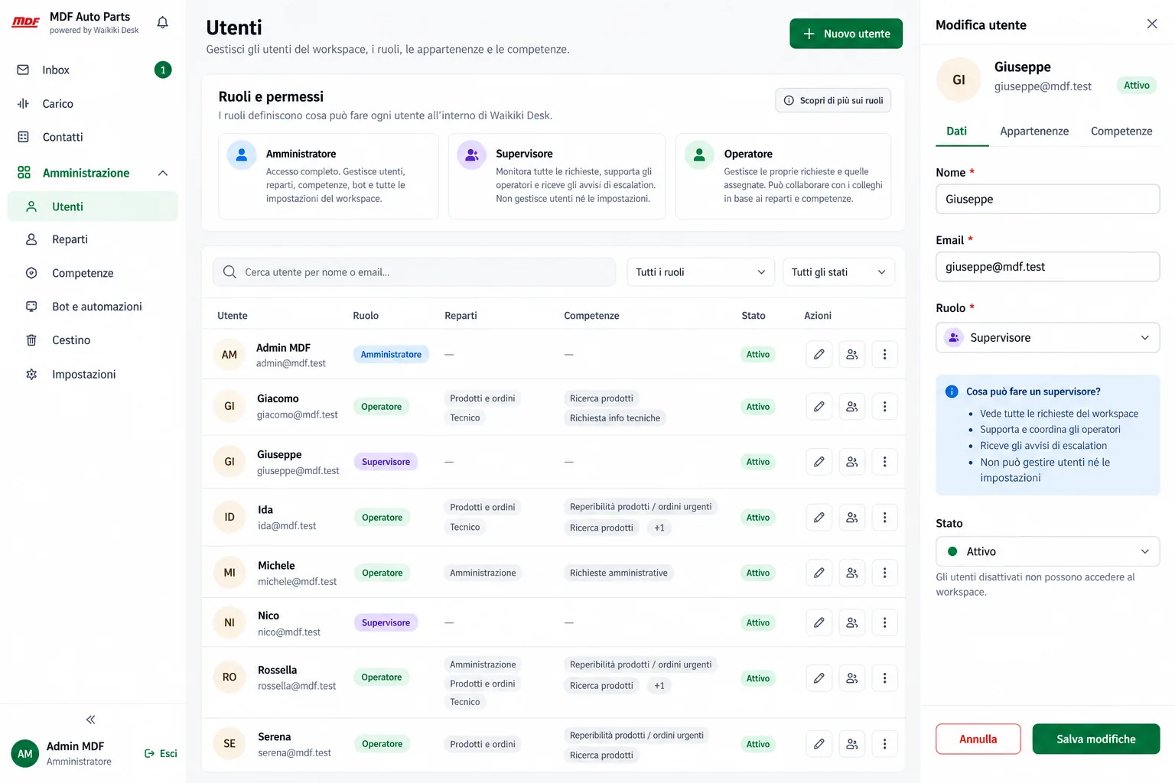The width and height of the screenshot is (1175, 783).
Task: Open Competenze in sidebar
Action: (x=93, y=273)
